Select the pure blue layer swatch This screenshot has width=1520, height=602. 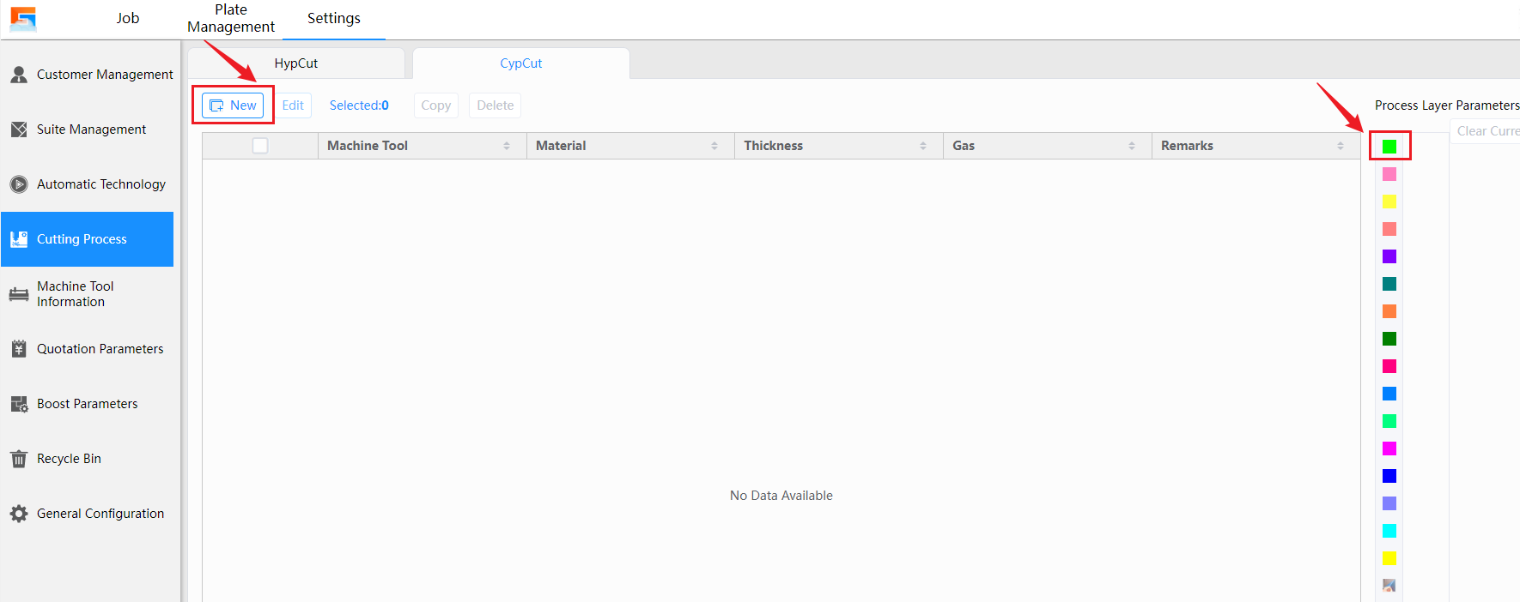point(1389,476)
